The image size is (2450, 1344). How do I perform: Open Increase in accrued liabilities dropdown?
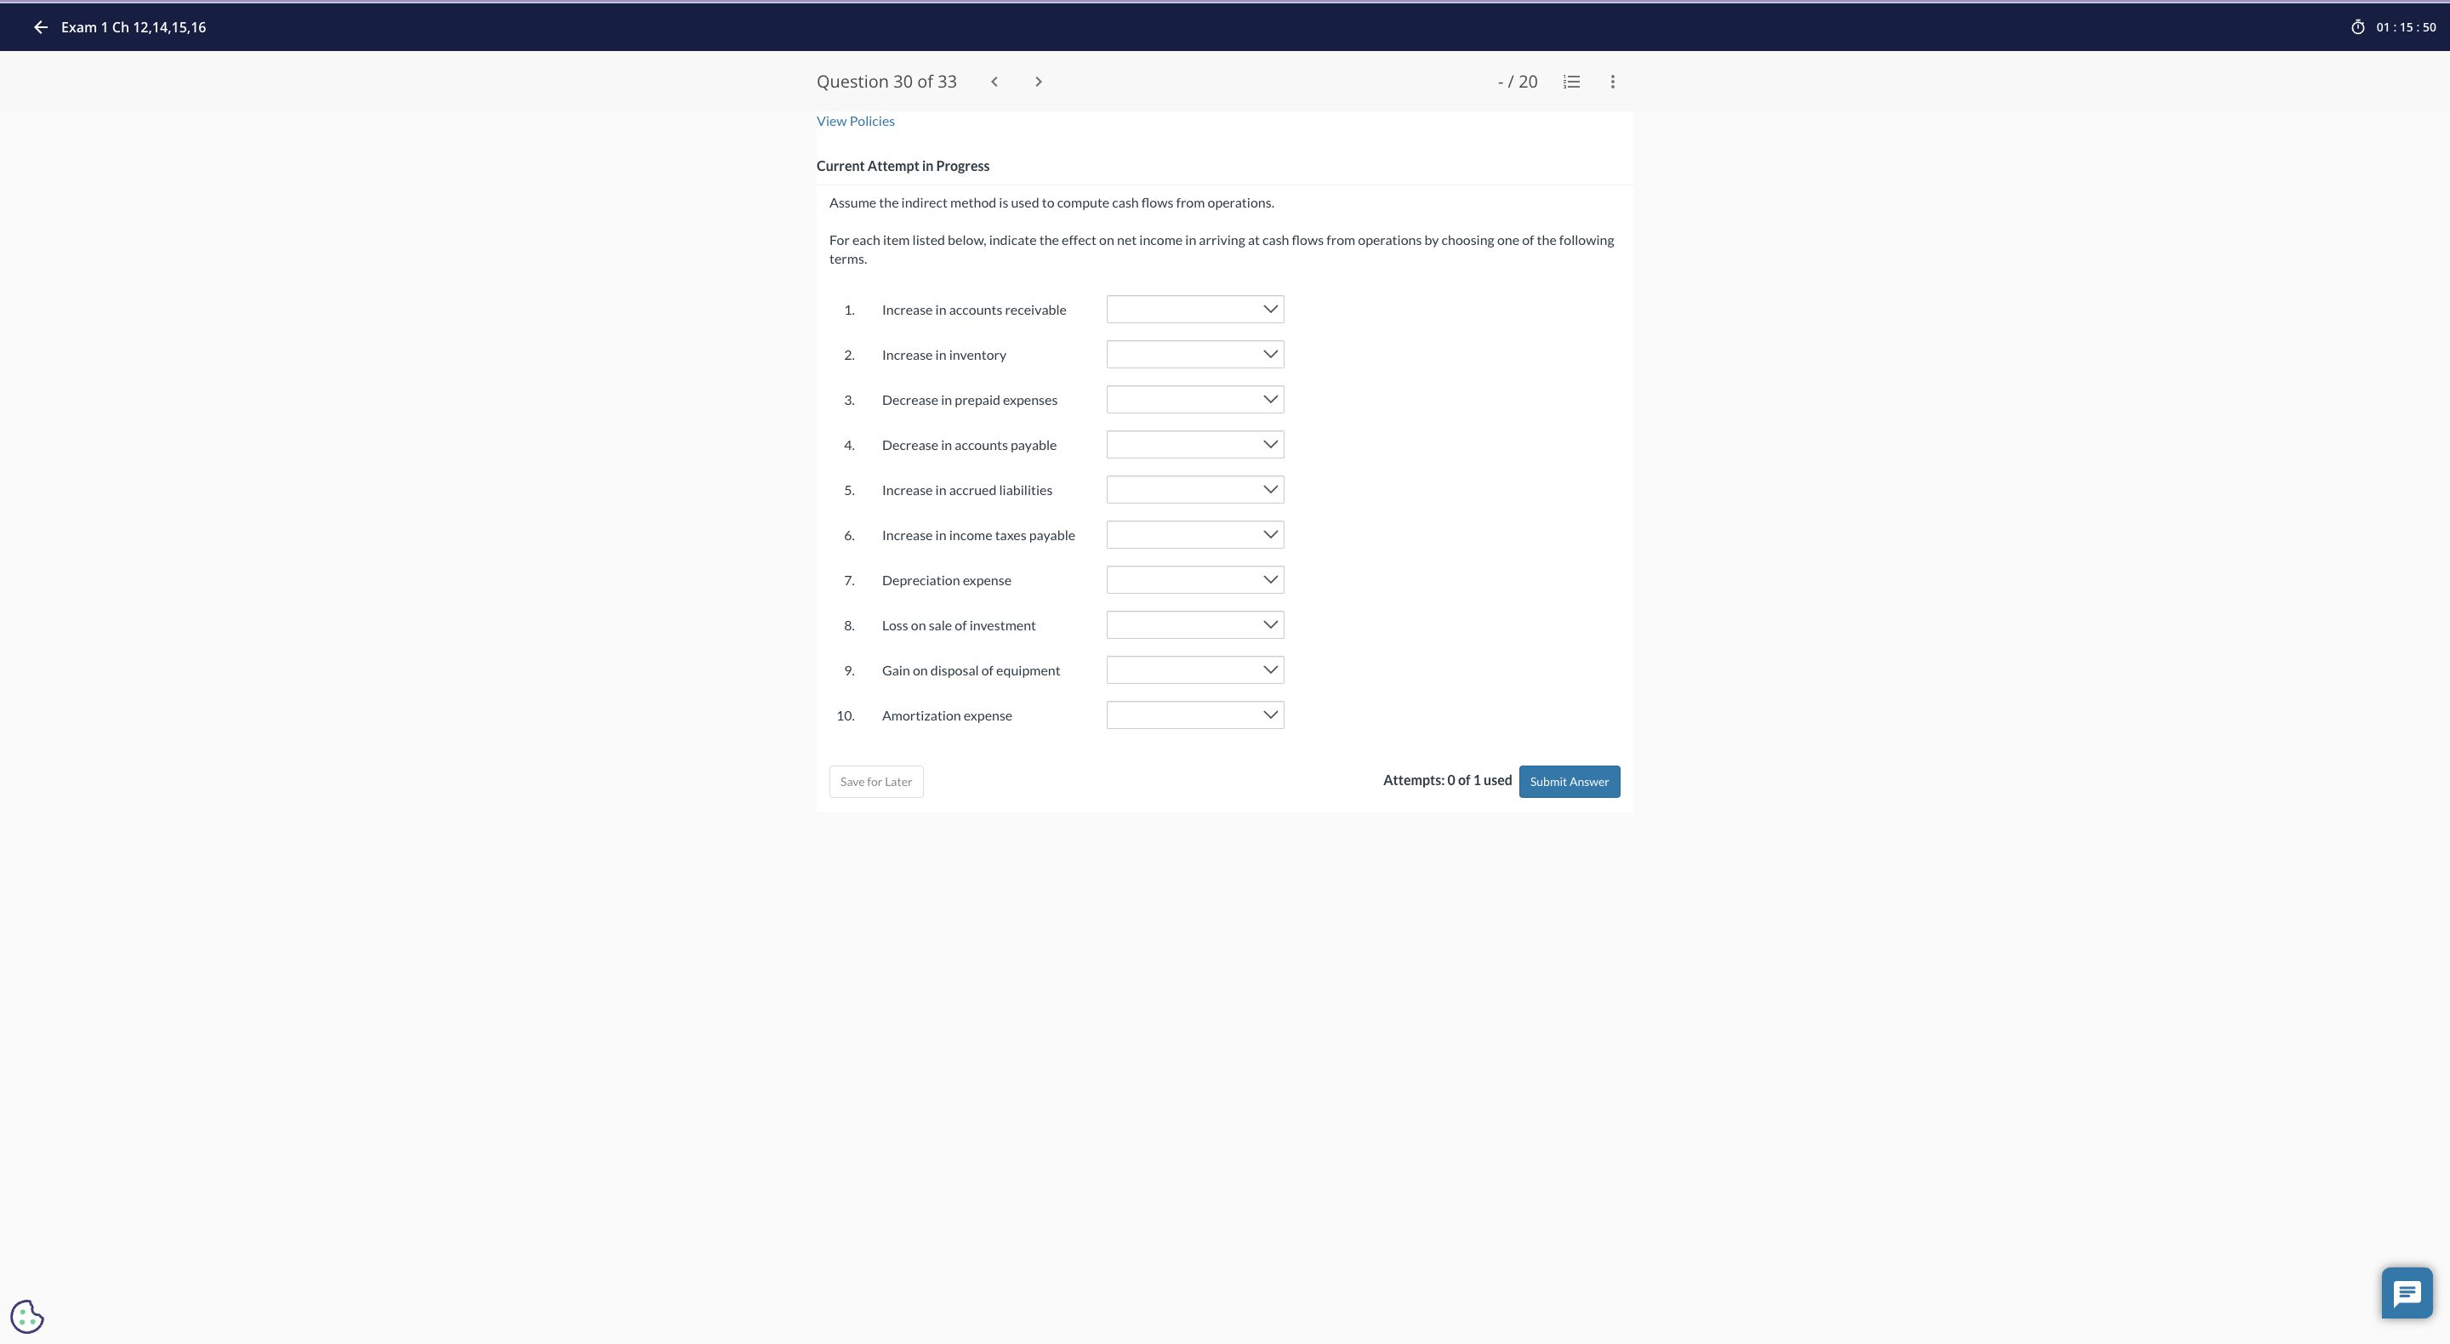1194,490
